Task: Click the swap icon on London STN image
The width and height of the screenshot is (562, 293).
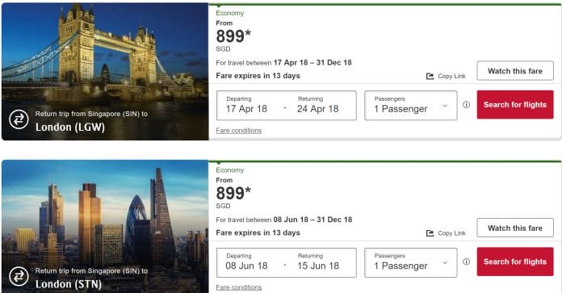Action: (x=19, y=277)
